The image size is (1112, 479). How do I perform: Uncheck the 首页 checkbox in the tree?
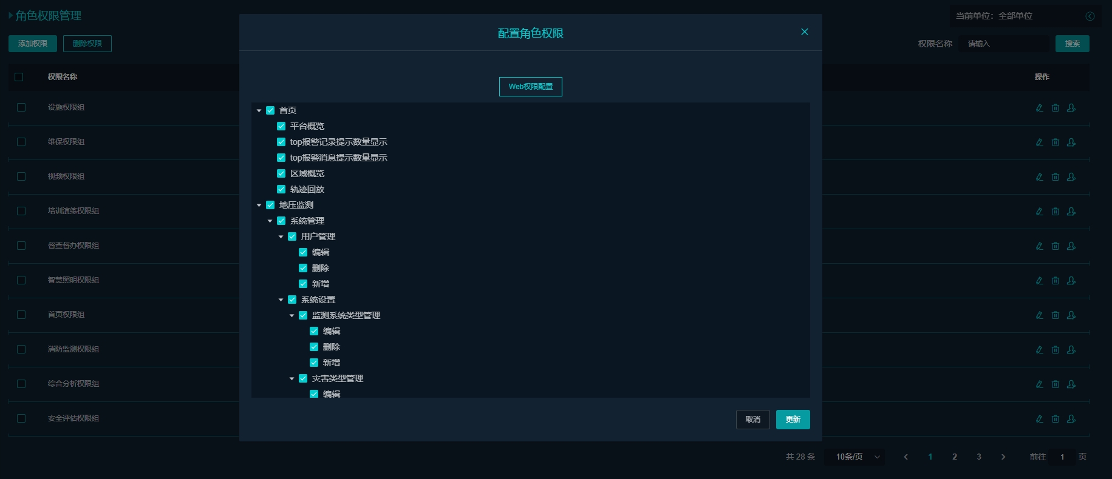[270, 110]
